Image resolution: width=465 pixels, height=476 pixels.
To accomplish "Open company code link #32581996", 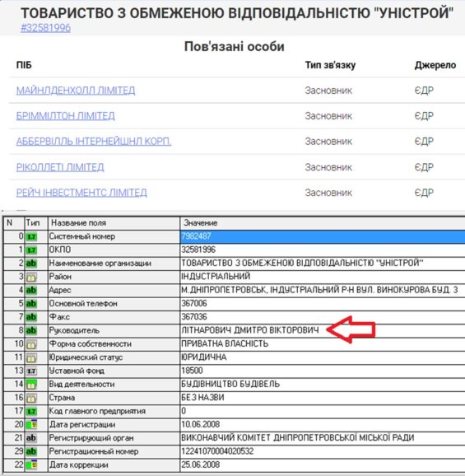I will coord(45,28).
